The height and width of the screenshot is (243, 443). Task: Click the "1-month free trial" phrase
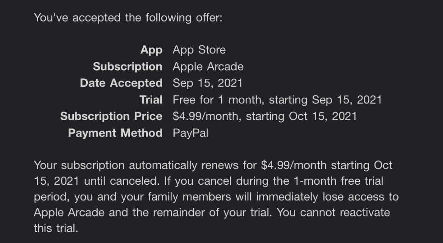(x=338, y=181)
